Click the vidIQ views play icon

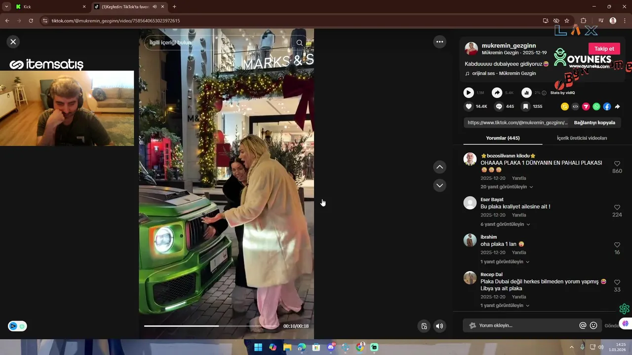pyautogui.click(x=469, y=93)
